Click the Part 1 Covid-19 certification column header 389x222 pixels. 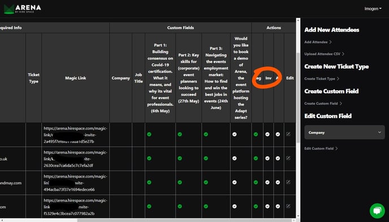160,78
